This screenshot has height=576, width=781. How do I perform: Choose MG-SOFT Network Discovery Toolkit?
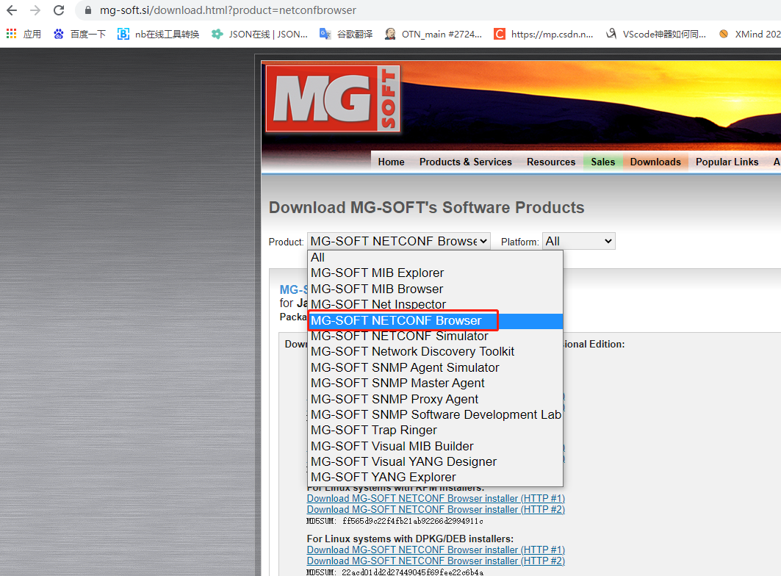point(436,352)
